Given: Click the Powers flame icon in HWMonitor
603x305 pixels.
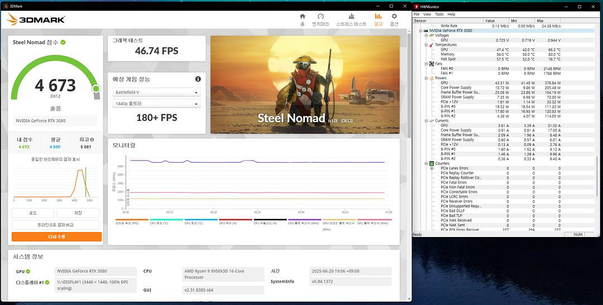Looking at the screenshot, I should point(432,78).
